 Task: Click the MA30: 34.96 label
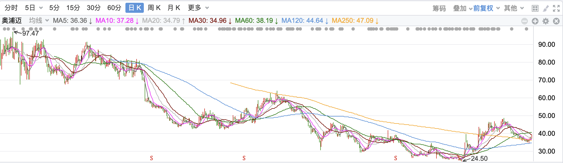pyautogui.click(x=210, y=21)
